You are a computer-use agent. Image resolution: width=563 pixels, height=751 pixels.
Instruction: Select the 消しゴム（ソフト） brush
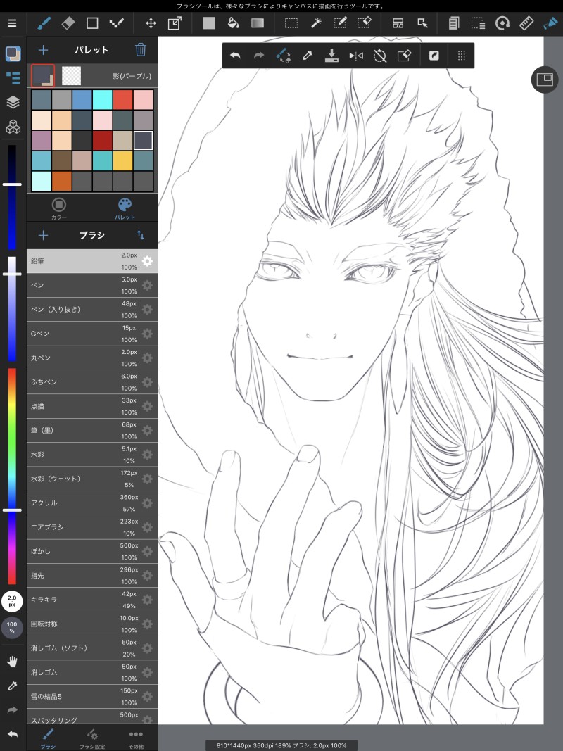coord(92,648)
